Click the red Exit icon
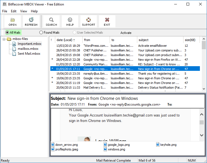Viewport: 207px width, 163px height. point(107,21)
